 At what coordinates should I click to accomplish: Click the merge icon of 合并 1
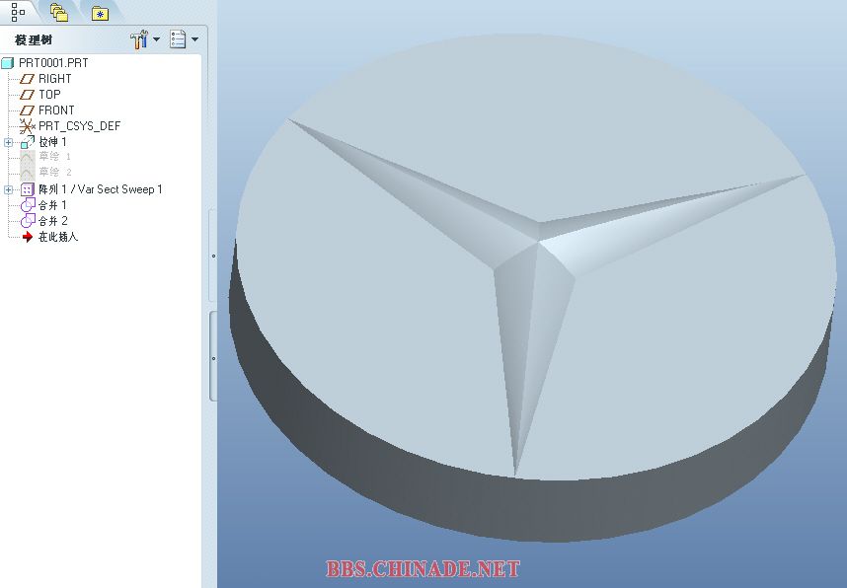(28, 205)
